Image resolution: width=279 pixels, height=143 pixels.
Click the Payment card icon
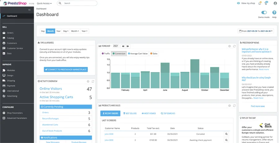click(4, 86)
